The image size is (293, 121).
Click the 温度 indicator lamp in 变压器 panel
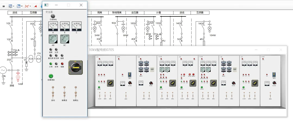[x=62, y=55]
